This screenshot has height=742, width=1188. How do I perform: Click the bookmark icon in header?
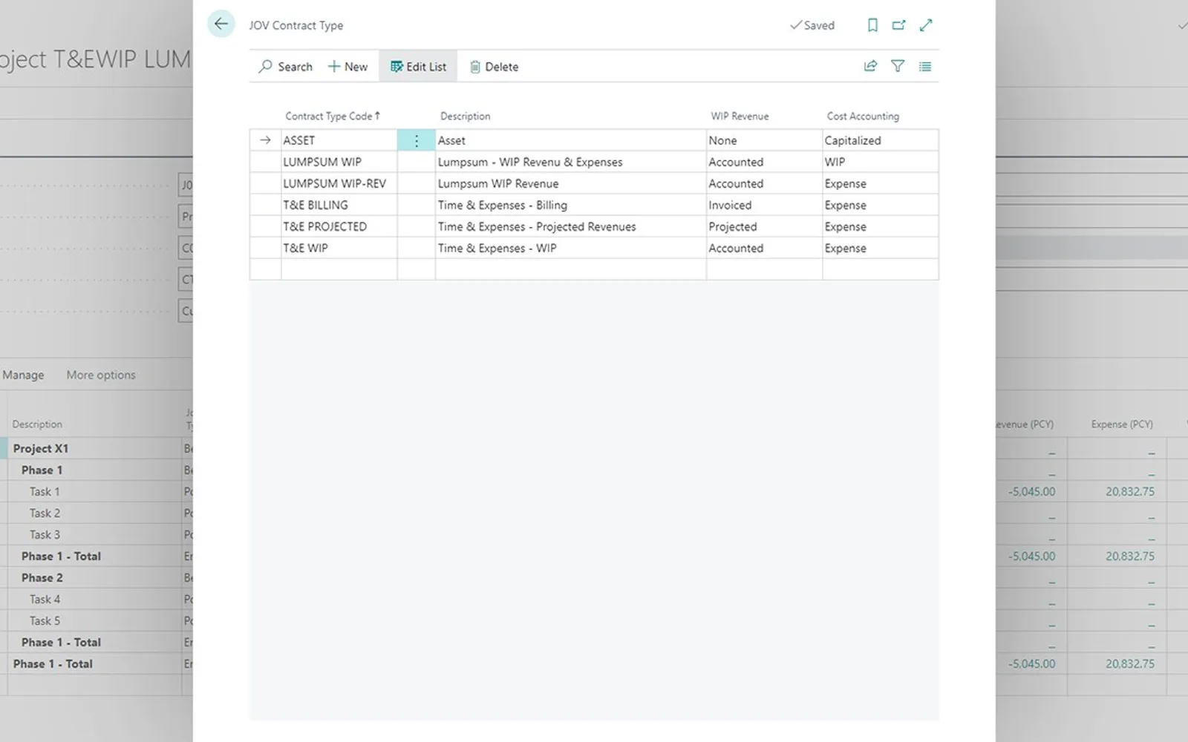pyautogui.click(x=872, y=25)
